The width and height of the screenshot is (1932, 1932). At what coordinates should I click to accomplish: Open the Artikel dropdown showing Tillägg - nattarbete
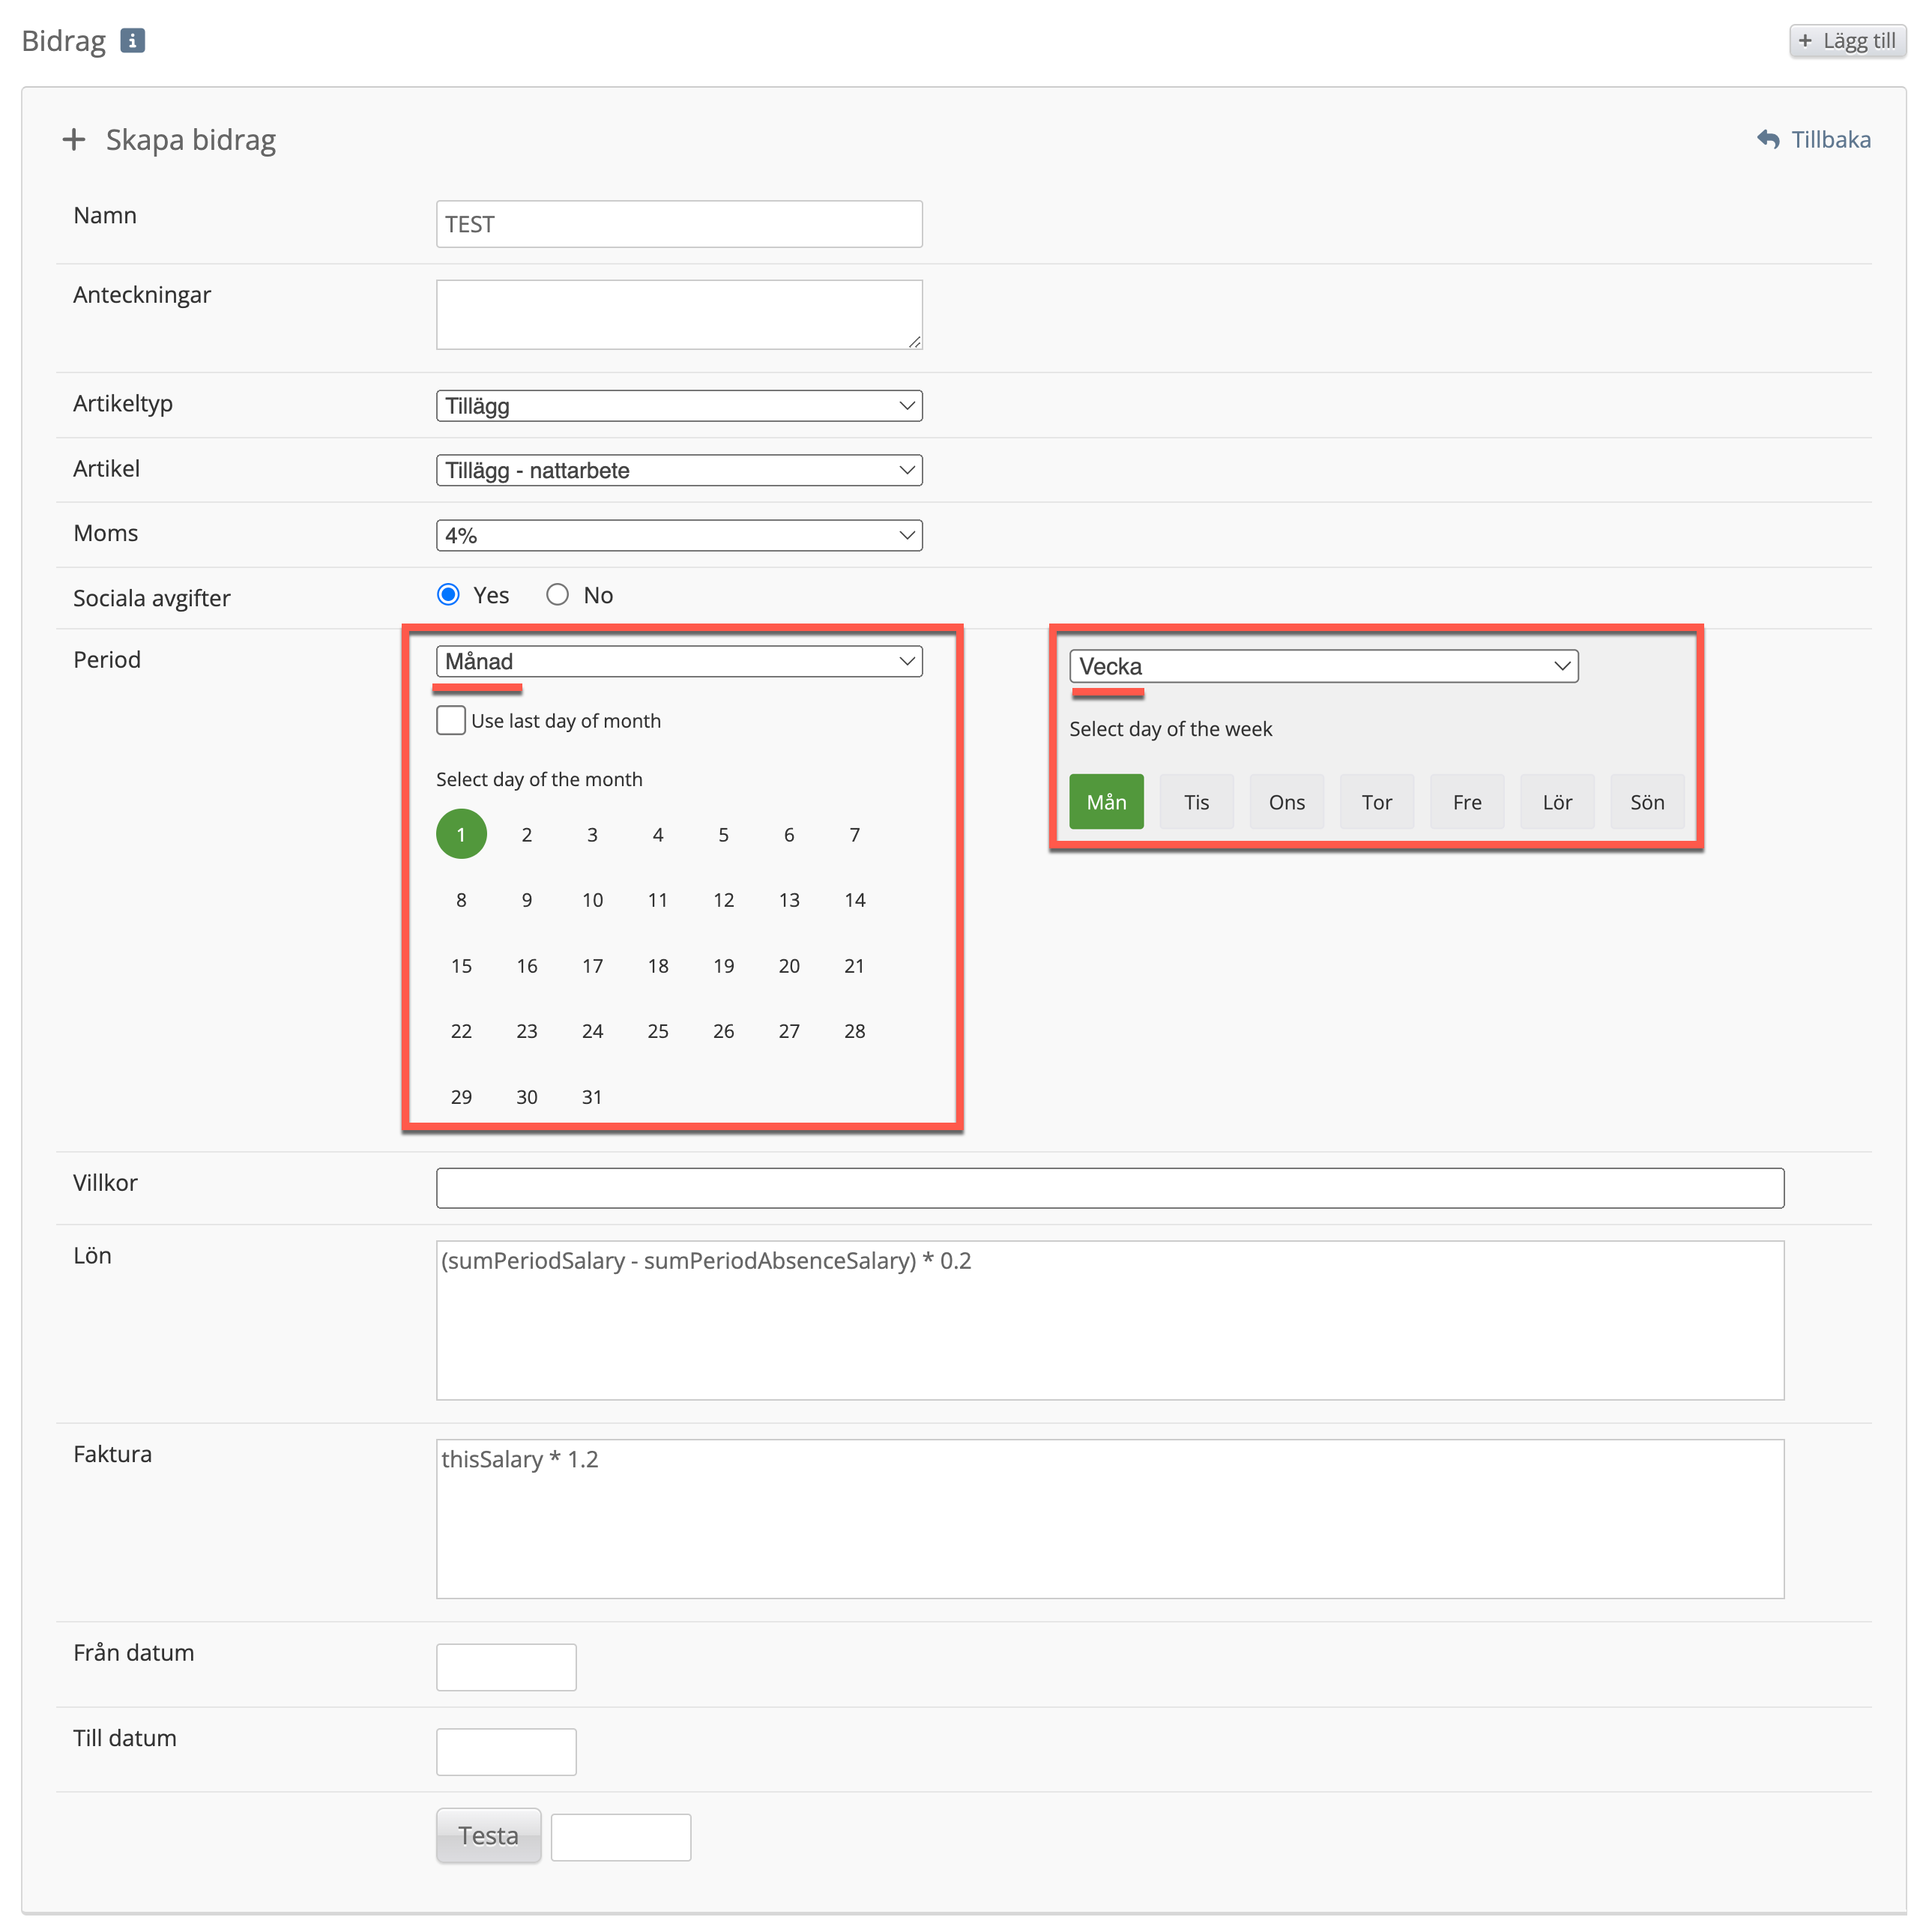pyautogui.click(x=678, y=470)
